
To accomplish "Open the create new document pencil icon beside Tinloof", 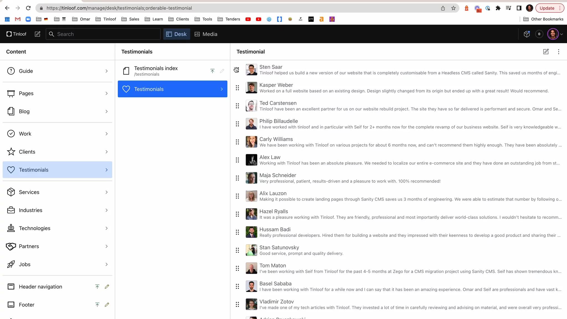I will (37, 34).
